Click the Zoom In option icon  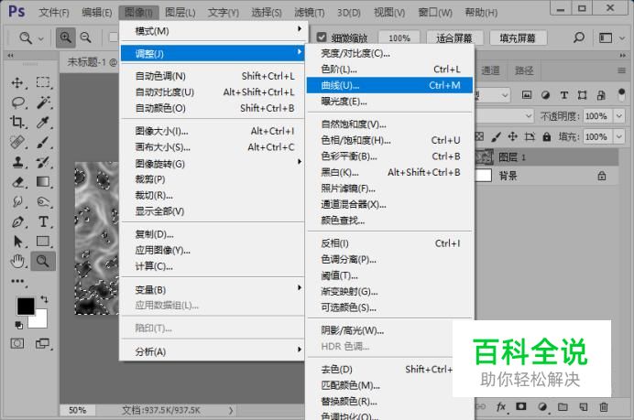(65, 38)
